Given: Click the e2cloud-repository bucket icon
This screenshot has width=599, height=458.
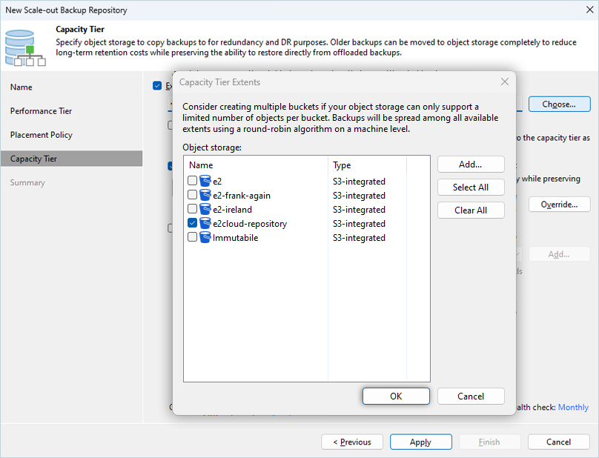Looking at the screenshot, I should tap(205, 223).
